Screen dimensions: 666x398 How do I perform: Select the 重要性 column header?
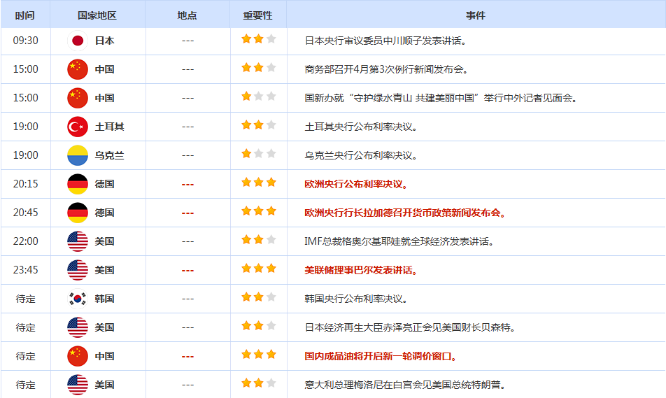click(258, 15)
